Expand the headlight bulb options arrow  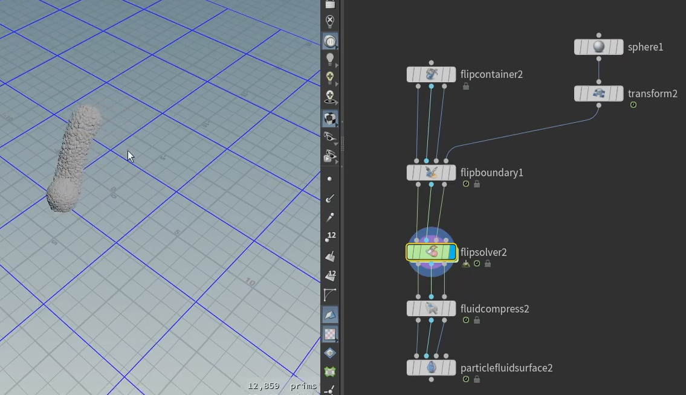[x=337, y=65]
